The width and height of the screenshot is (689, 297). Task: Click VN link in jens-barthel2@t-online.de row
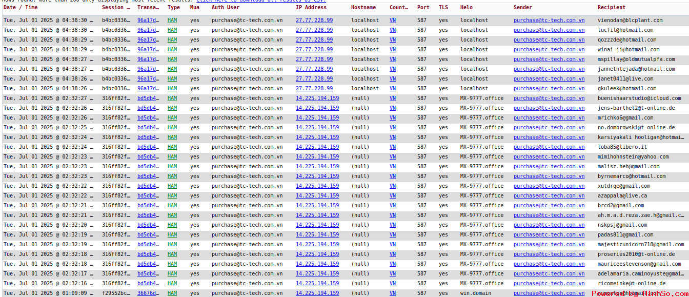click(393, 108)
